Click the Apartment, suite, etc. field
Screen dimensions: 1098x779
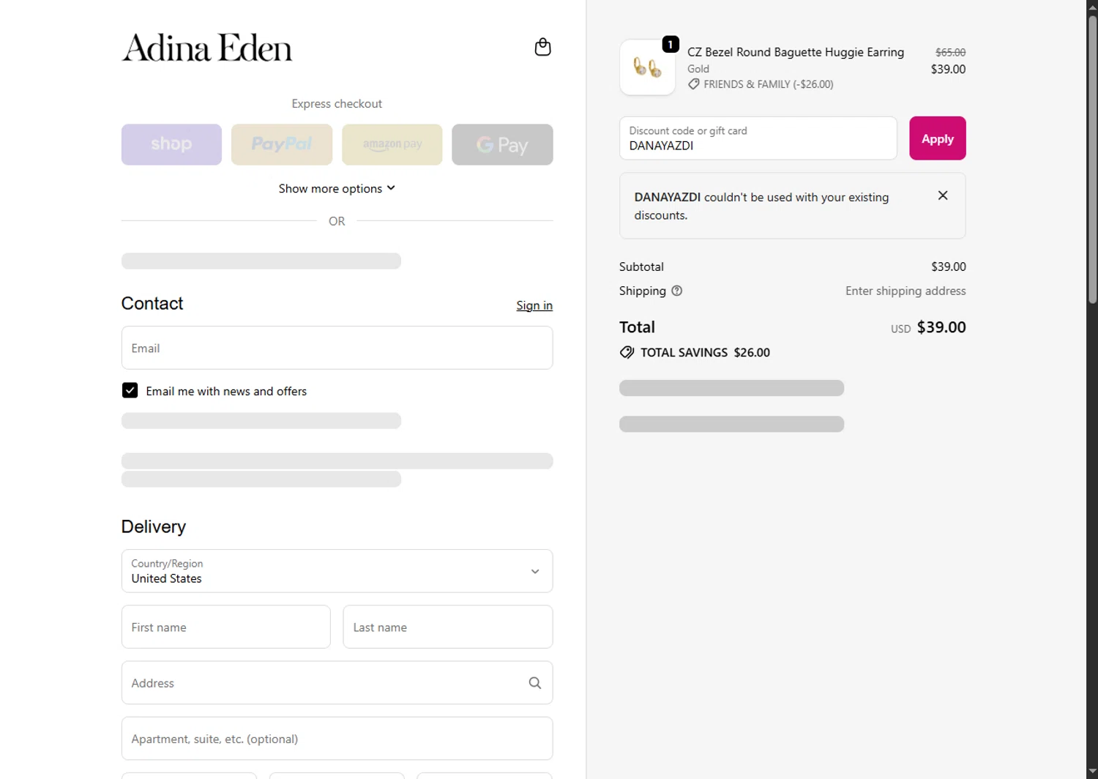click(x=337, y=739)
